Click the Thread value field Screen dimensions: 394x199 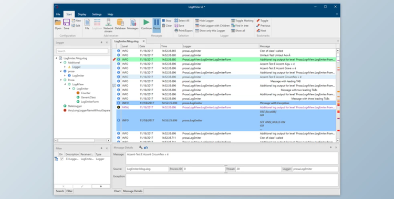pyautogui.click(x=258, y=169)
